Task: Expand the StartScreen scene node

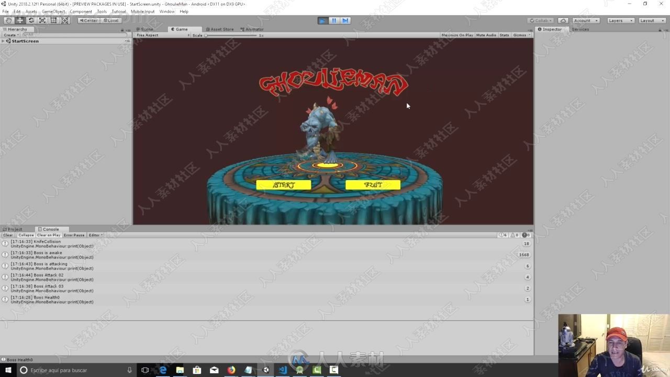Action: tap(3, 41)
